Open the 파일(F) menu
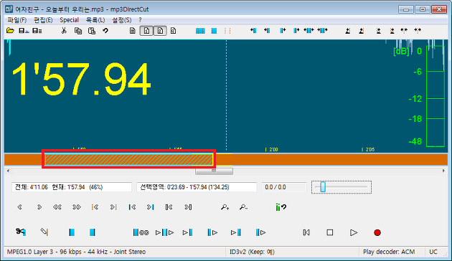Screen dimensions: 452x261 (17, 20)
